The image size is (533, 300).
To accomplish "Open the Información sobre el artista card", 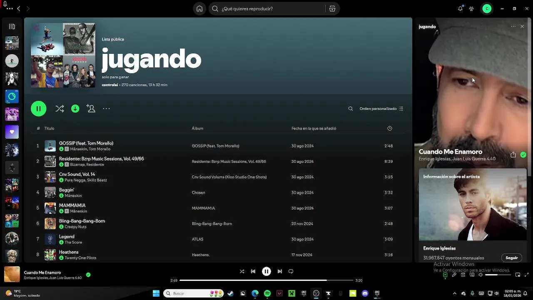I will (x=473, y=215).
